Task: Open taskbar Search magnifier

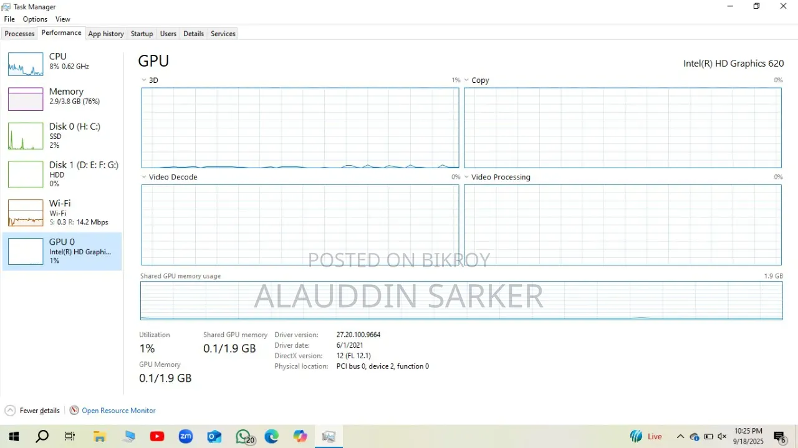Action: 42,437
